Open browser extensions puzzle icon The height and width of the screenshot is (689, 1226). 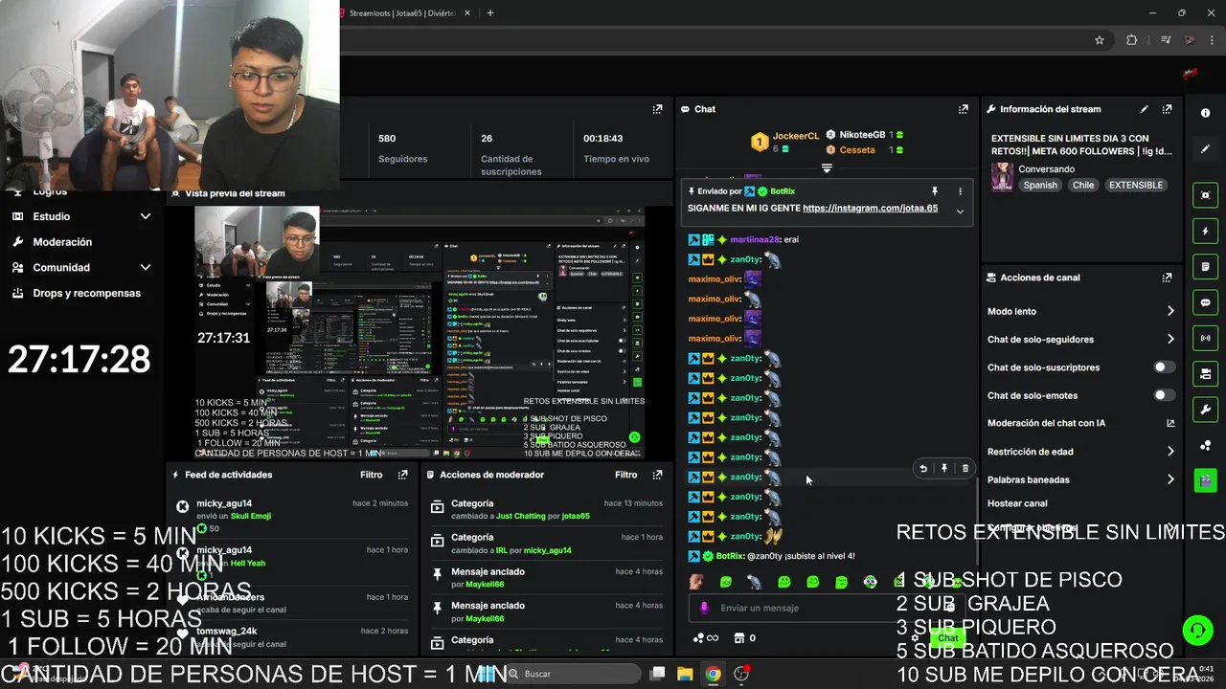1132,40
